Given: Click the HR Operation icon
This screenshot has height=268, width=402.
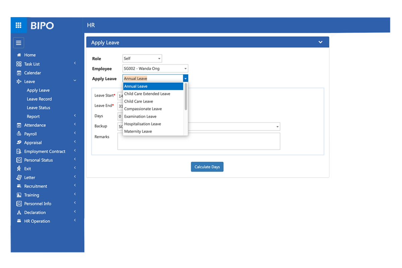Looking at the screenshot, I should (19, 221).
